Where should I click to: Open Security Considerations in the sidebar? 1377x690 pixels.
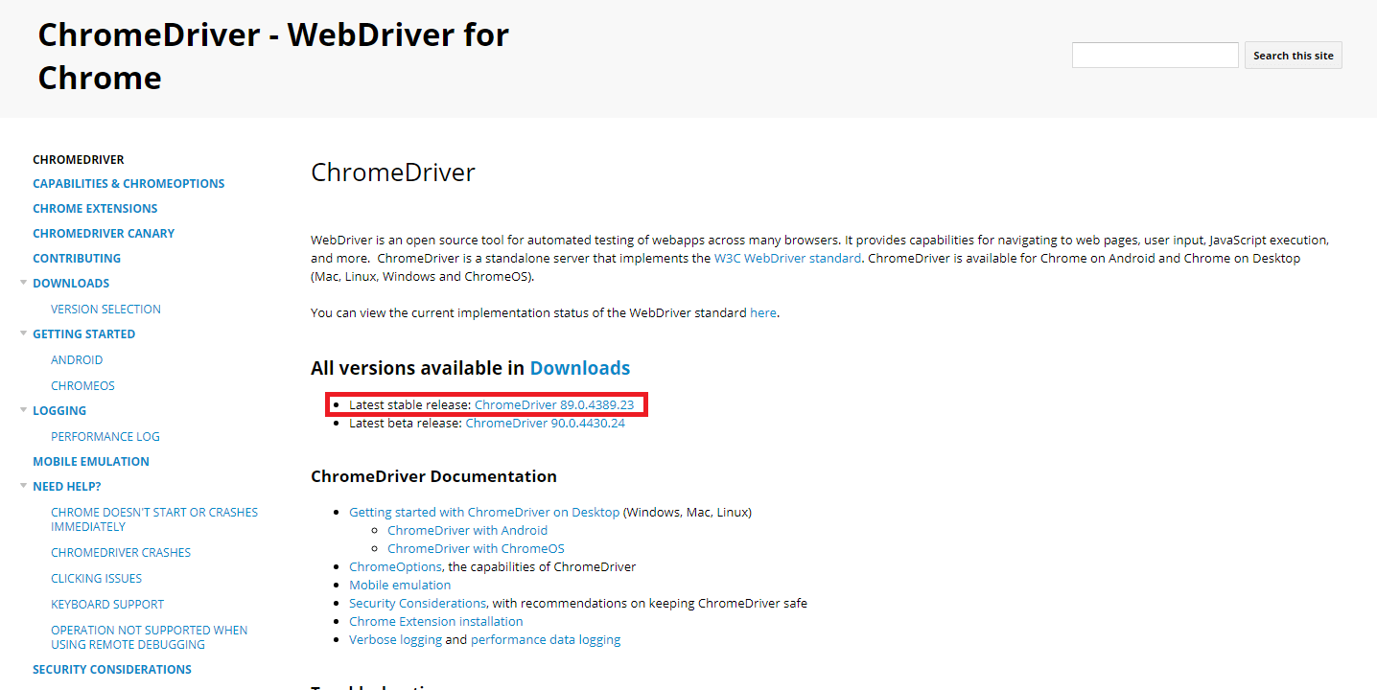point(112,670)
